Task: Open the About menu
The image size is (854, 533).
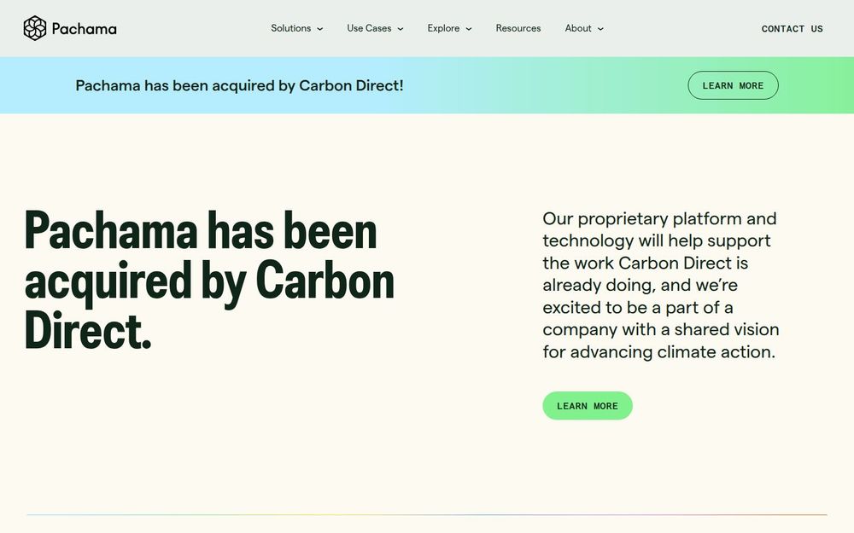Action: [x=578, y=28]
